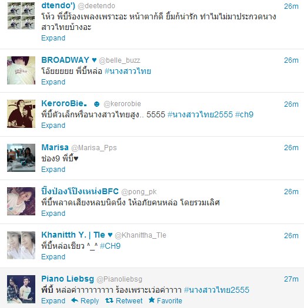
Task: Click the Reply arrow icon on Piano Liebsg's tweet
Action: click(75, 300)
